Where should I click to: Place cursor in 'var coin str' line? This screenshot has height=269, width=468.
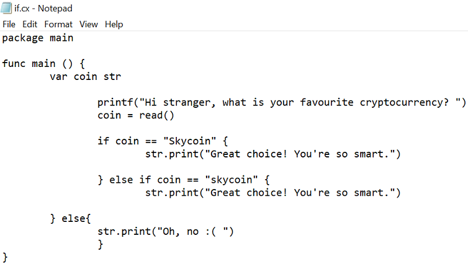point(85,77)
